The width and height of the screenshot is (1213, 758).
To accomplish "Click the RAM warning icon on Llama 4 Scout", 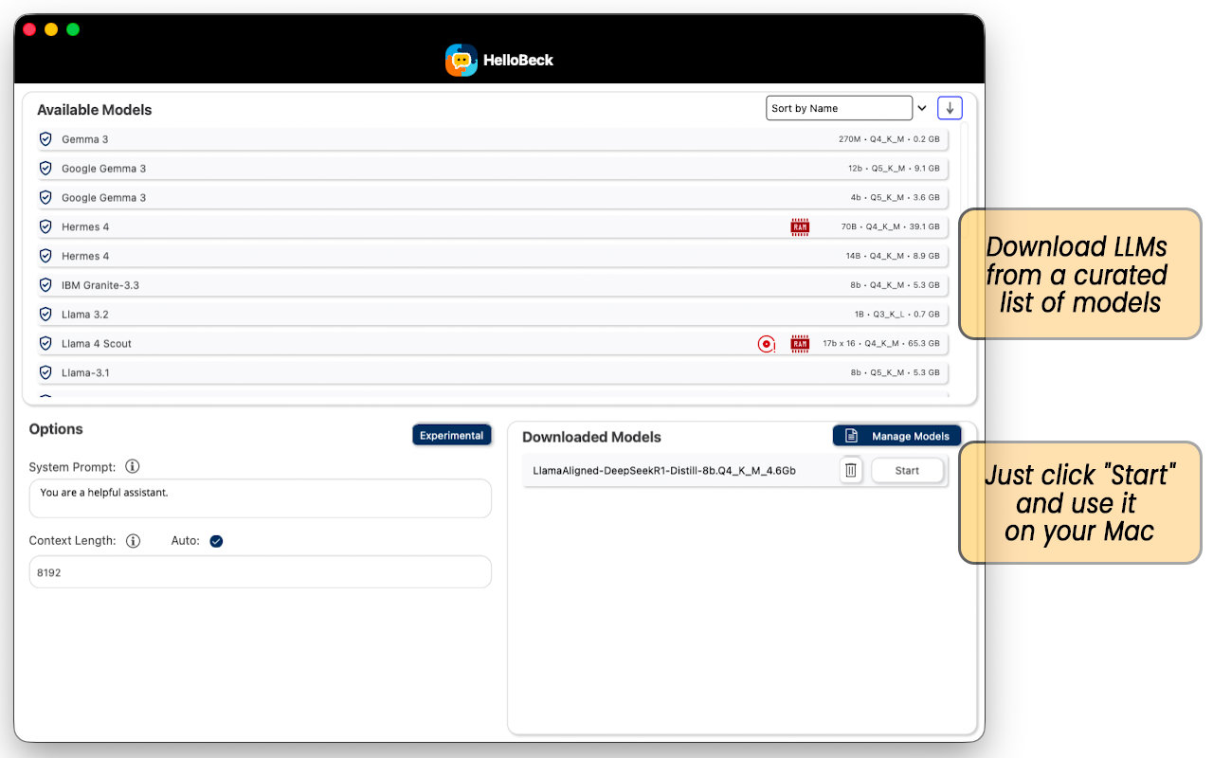I will coord(800,343).
